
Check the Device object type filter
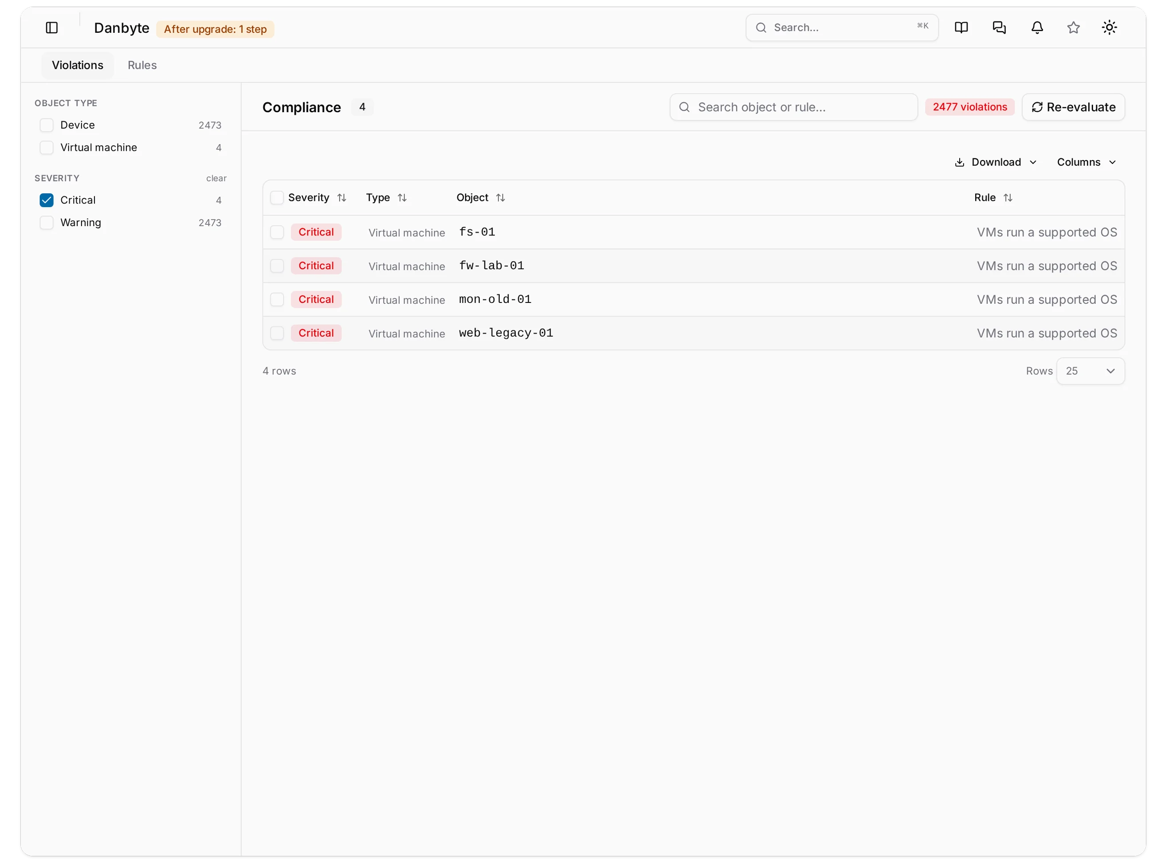coord(47,125)
